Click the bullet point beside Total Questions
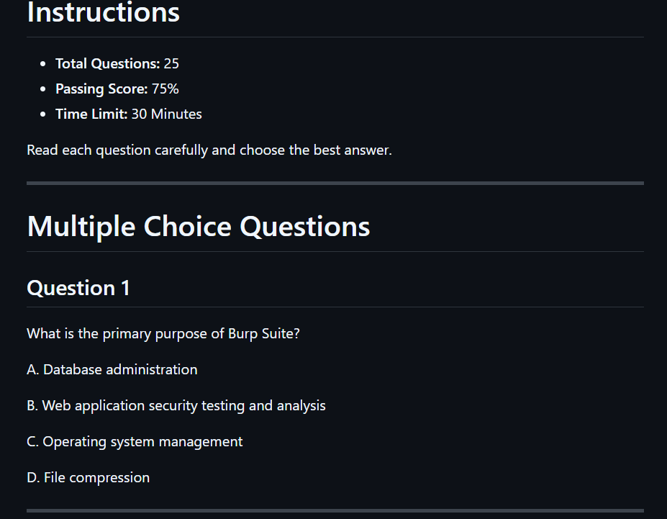 (42, 64)
